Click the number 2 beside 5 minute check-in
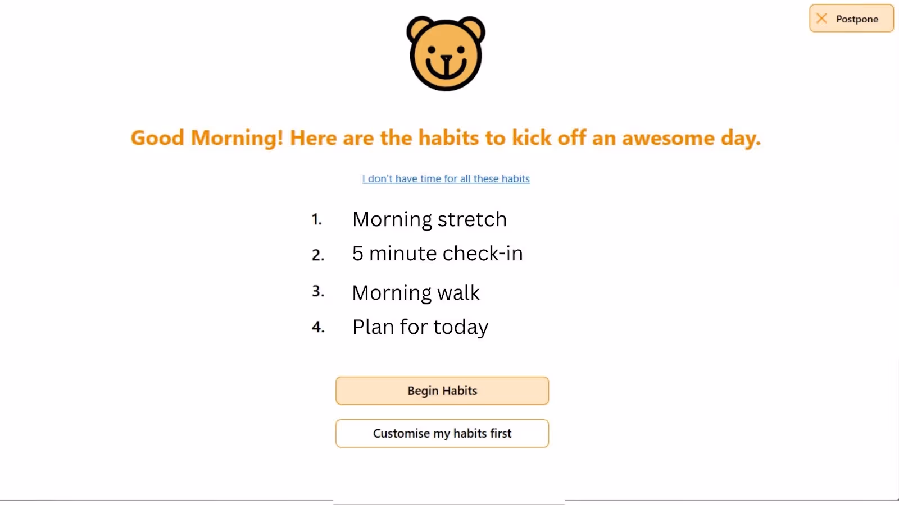 [317, 255]
